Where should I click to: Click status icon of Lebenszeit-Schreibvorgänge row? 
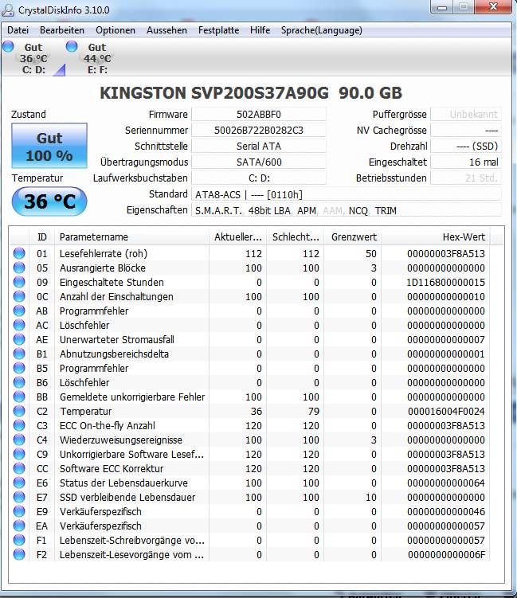coord(19,540)
